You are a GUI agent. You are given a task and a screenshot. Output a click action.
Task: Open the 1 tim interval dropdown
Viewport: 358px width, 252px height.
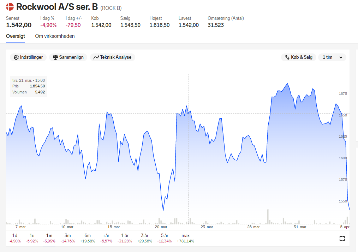332,57
